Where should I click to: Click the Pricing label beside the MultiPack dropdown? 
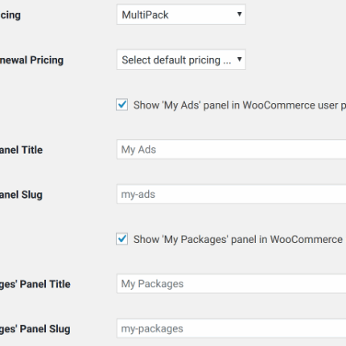click(x=10, y=15)
